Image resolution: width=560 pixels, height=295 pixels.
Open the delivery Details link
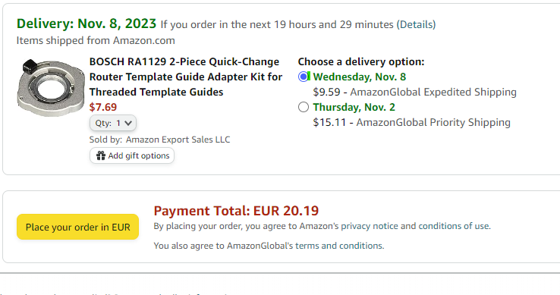click(416, 24)
